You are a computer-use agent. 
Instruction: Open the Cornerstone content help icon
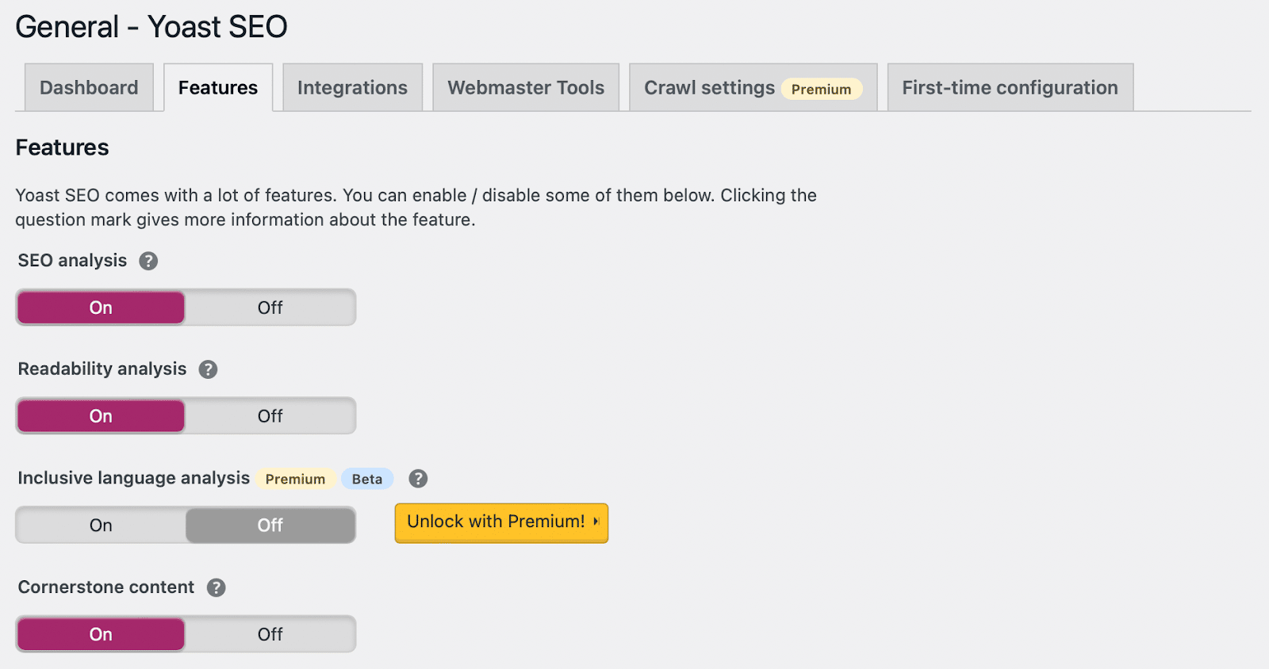pos(216,587)
